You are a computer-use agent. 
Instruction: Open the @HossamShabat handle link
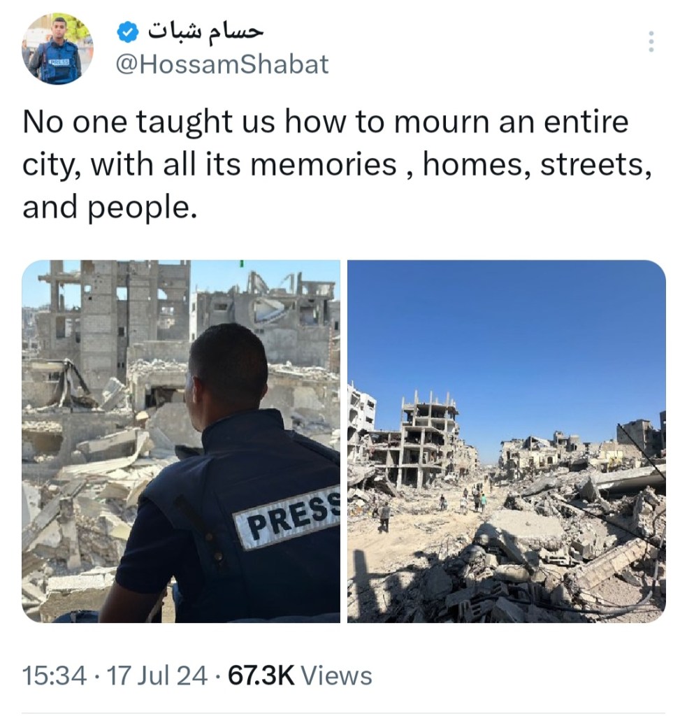click(222, 64)
